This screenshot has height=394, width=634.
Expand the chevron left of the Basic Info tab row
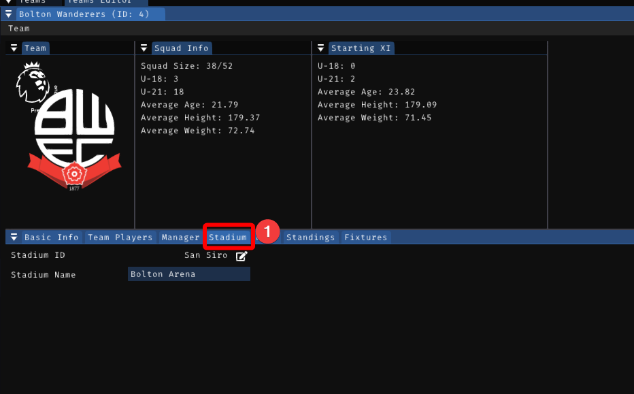click(13, 237)
